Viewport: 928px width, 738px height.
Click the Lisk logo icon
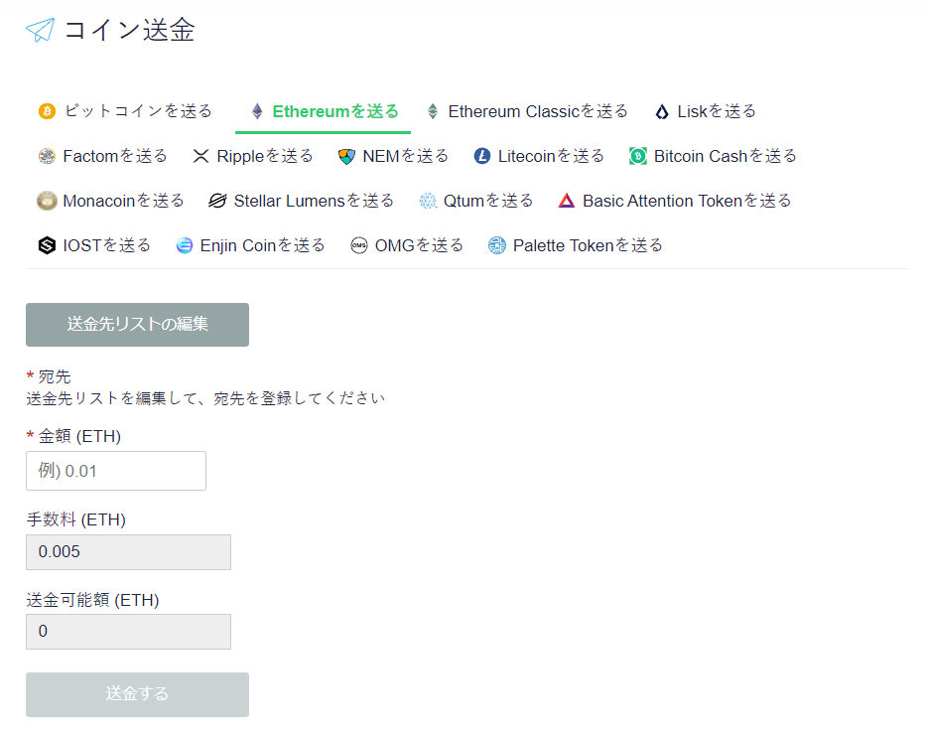(662, 111)
